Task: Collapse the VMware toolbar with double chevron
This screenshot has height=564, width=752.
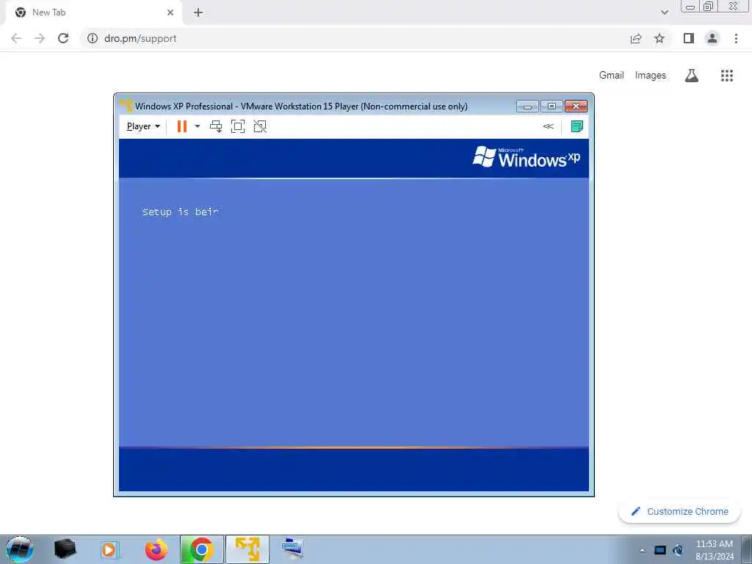Action: pyautogui.click(x=548, y=126)
